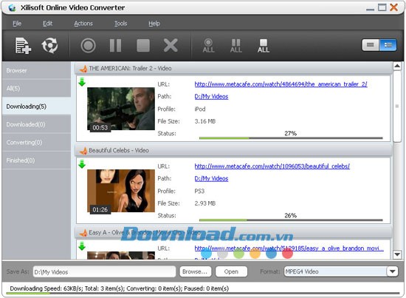Viewport: 406px width, 298px height.
Task: Select the Downloaded(0) sidebar tab
Action: [36, 124]
